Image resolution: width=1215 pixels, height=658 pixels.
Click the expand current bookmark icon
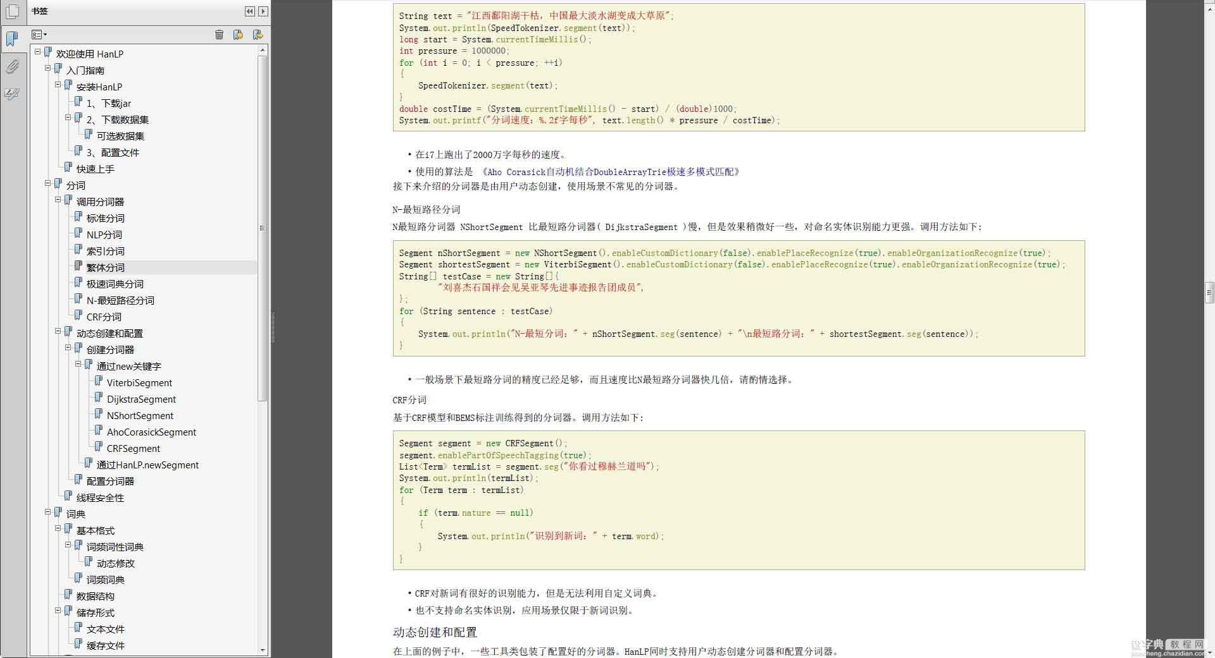click(x=258, y=35)
